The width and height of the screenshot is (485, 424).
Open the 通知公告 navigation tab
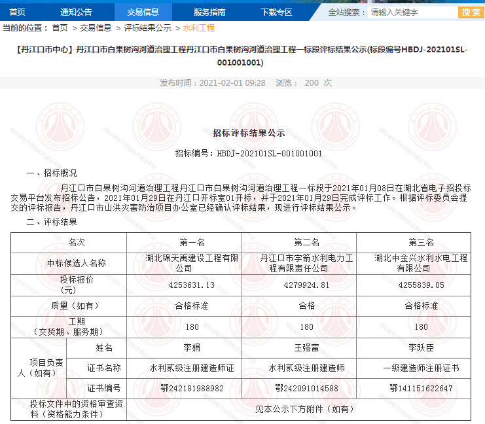click(x=76, y=12)
